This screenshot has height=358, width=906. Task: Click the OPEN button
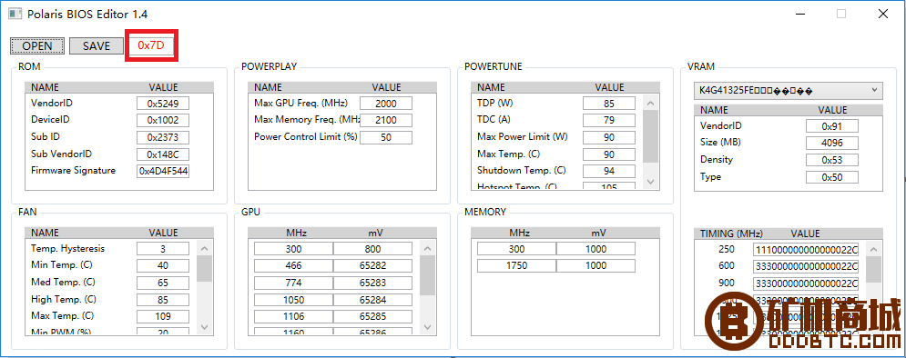click(x=37, y=46)
